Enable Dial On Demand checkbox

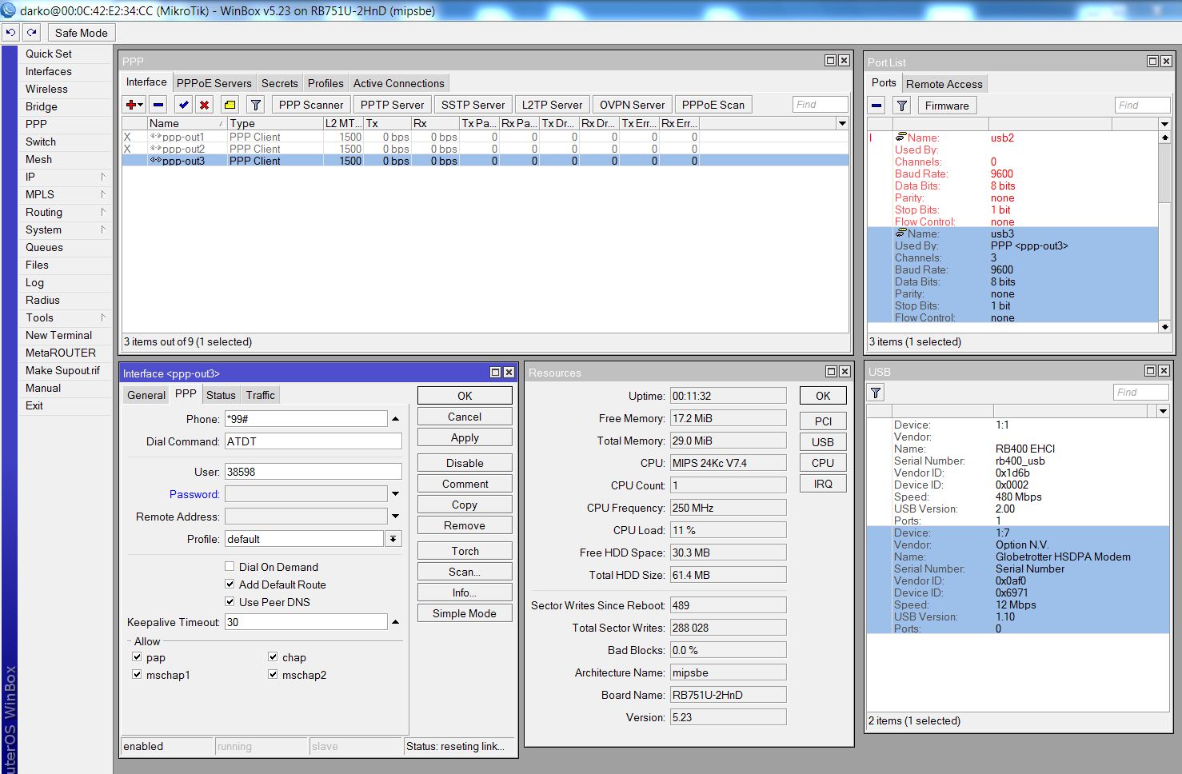[x=230, y=566]
